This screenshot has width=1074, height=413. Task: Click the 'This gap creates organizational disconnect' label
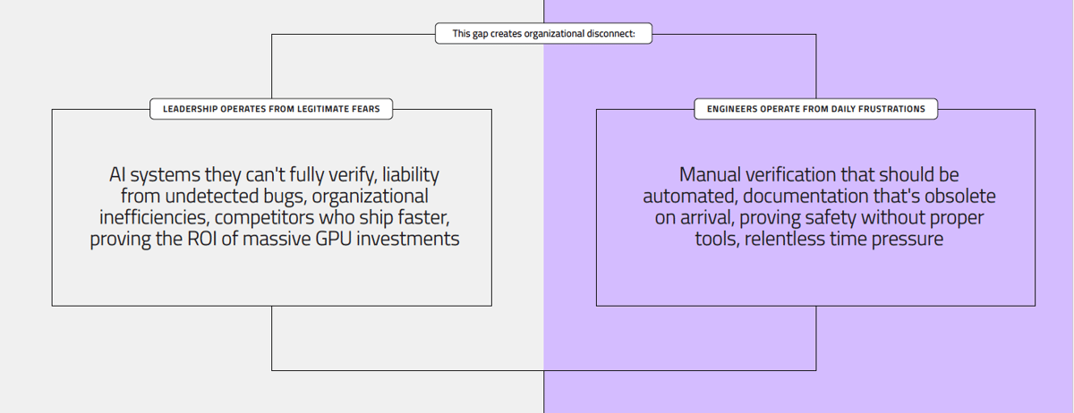tap(543, 34)
